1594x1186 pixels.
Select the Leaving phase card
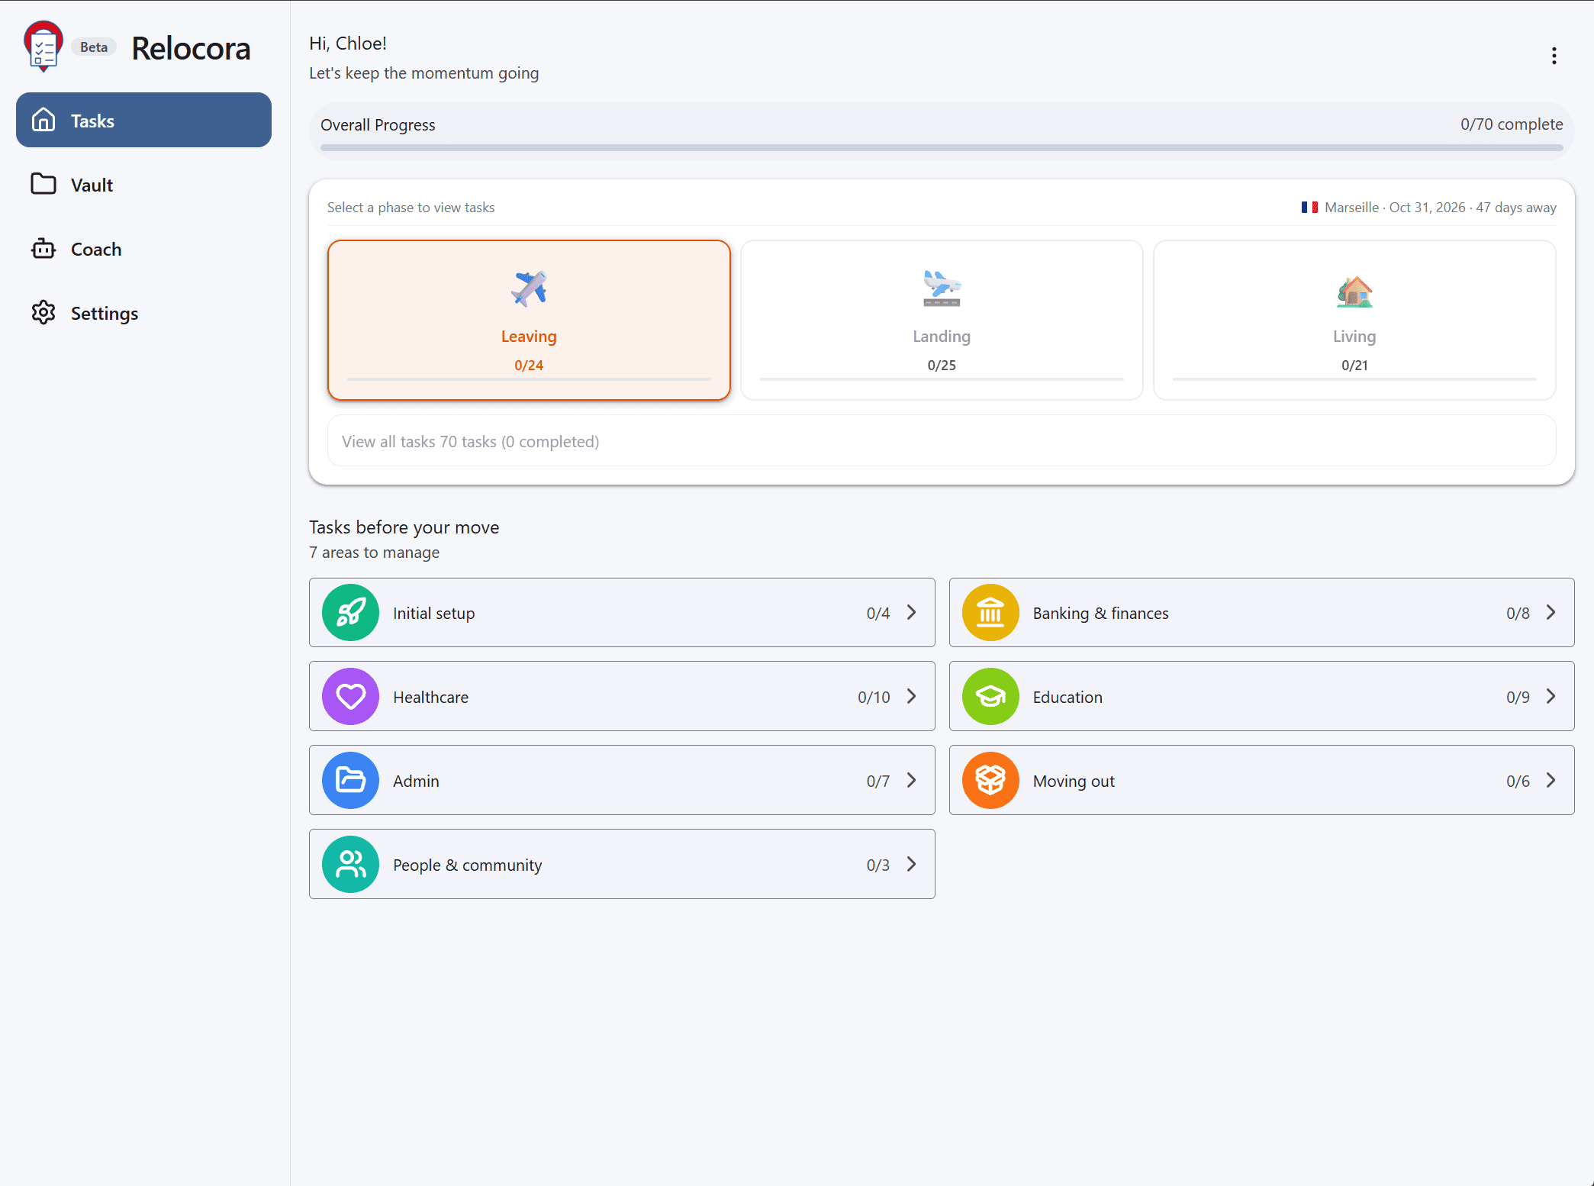(529, 321)
